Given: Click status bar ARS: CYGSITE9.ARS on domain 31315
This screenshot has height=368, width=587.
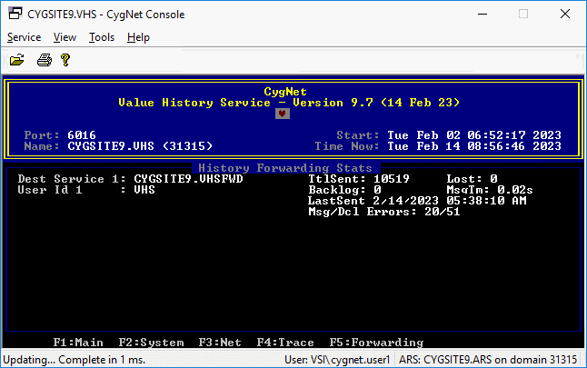Looking at the screenshot, I should [488, 360].
